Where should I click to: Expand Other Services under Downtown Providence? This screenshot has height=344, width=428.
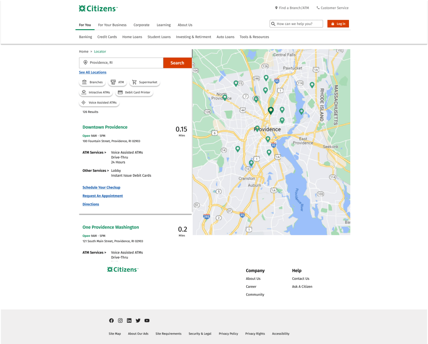coord(95,171)
